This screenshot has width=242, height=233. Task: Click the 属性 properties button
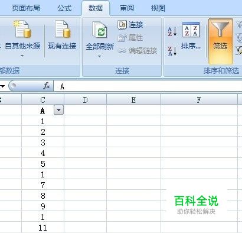pyautogui.click(x=130, y=38)
